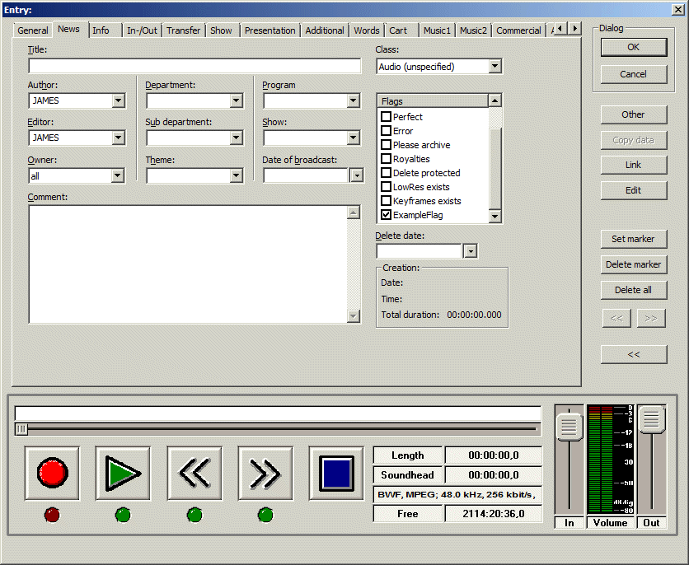Screen dimensions: 689x565
Task: Enable the Delete protected flag
Action: [386, 173]
